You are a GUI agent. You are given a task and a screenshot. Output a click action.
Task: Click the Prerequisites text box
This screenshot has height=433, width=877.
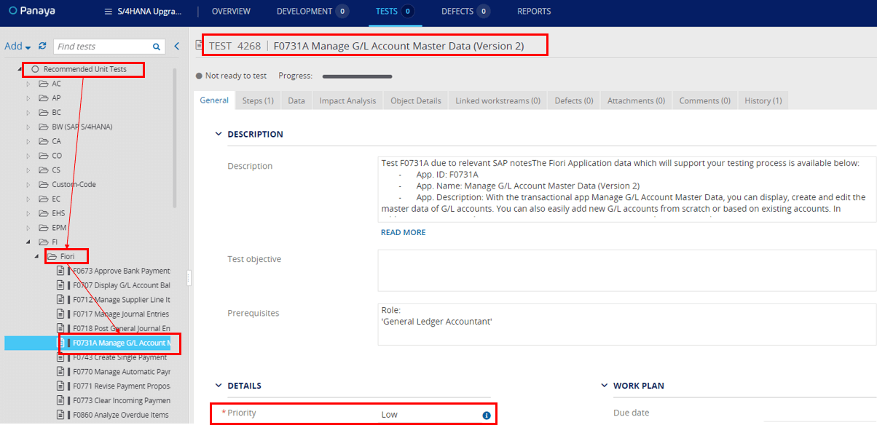click(x=627, y=324)
